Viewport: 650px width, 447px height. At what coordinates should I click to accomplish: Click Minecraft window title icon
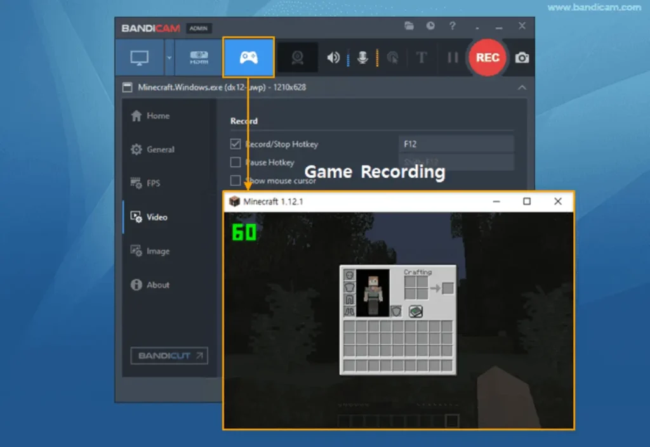pos(235,202)
